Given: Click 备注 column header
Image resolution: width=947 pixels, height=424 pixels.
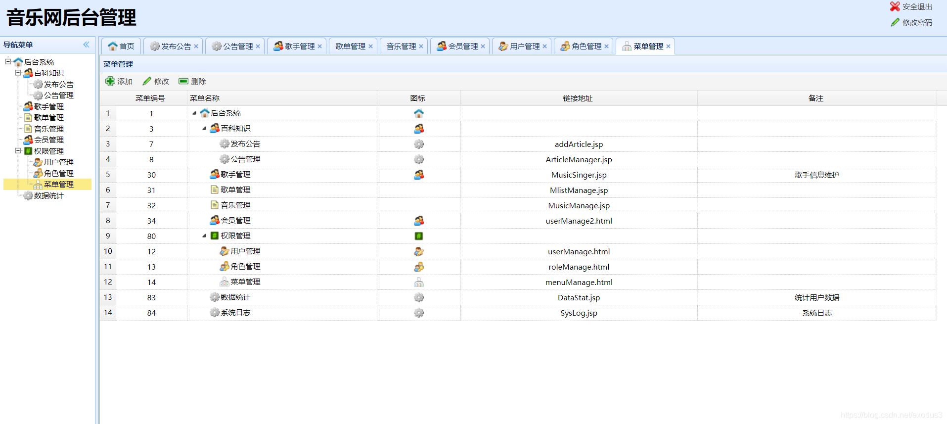Looking at the screenshot, I should [x=816, y=98].
